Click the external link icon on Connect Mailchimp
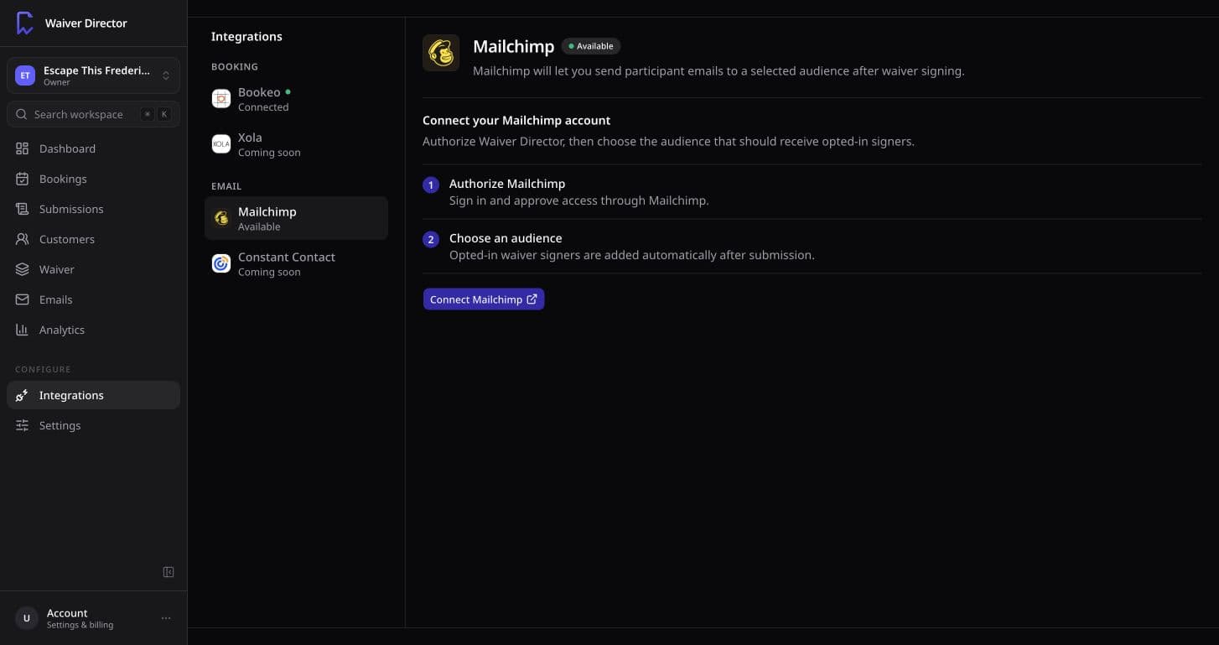The width and height of the screenshot is (1219, 645). click(532, 299)
